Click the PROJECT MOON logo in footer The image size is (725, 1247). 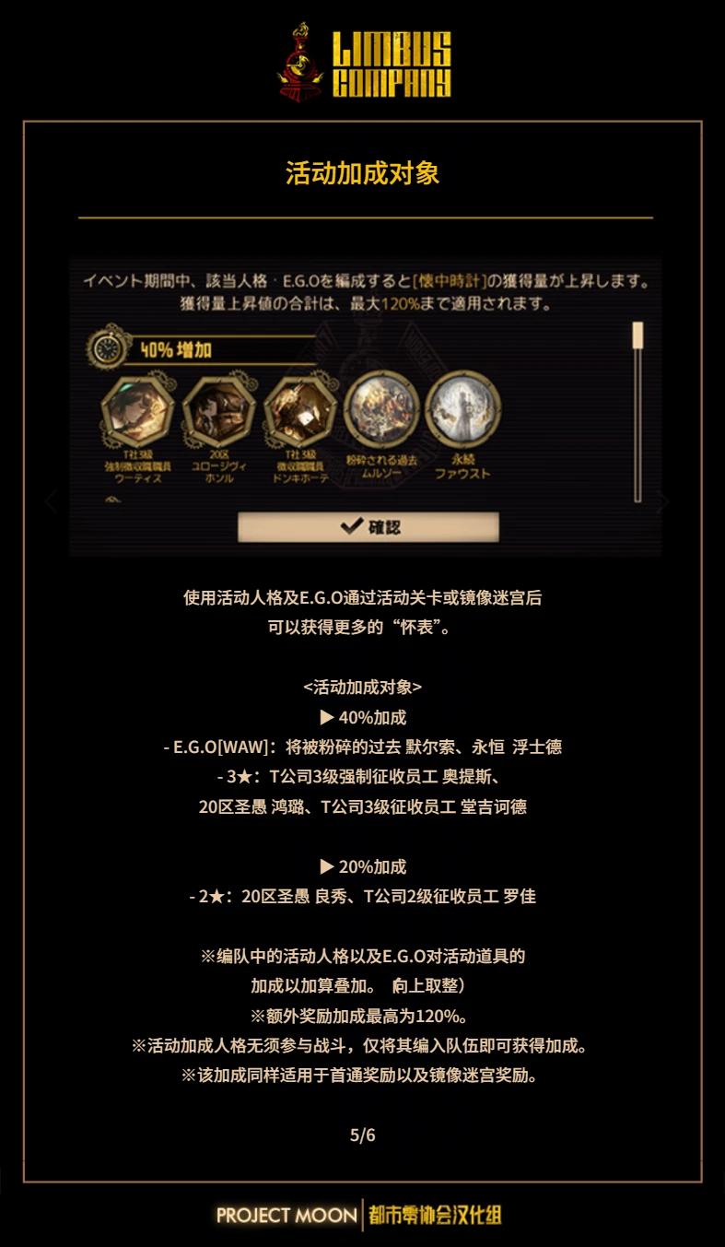click(286, 1215)
